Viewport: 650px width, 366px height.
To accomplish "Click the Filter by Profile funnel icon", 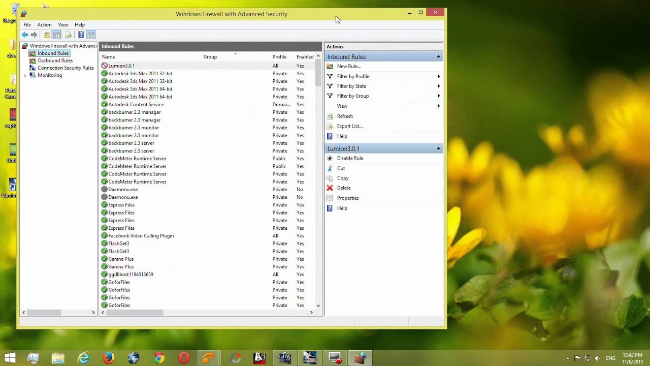I will pyautogui.click(x=330, y=76).
